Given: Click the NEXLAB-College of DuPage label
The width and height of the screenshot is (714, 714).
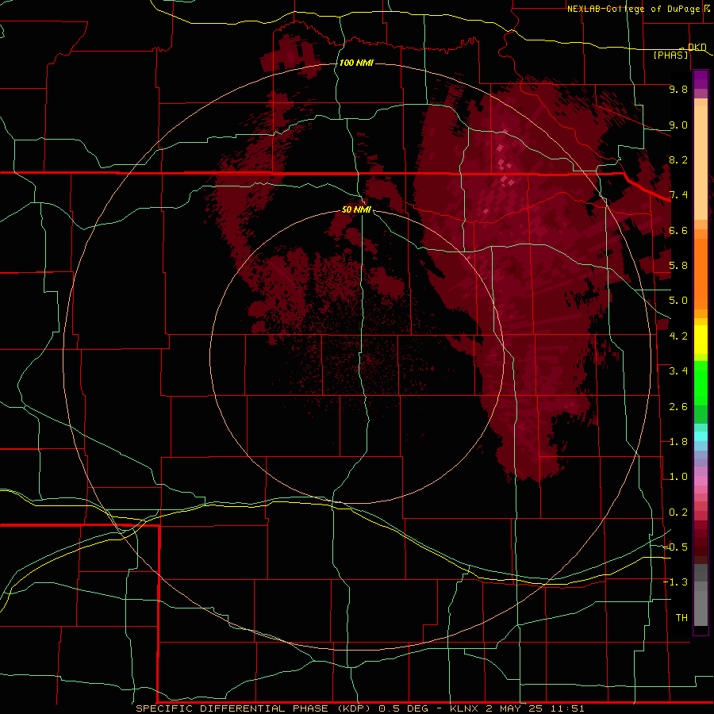Looking at the screenshot, I should pyautogui.click(x=633, y=9).
